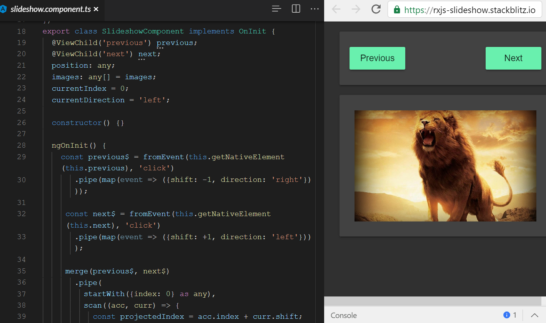Reload the preview page
Screen dimensions: 546x323
376,10
